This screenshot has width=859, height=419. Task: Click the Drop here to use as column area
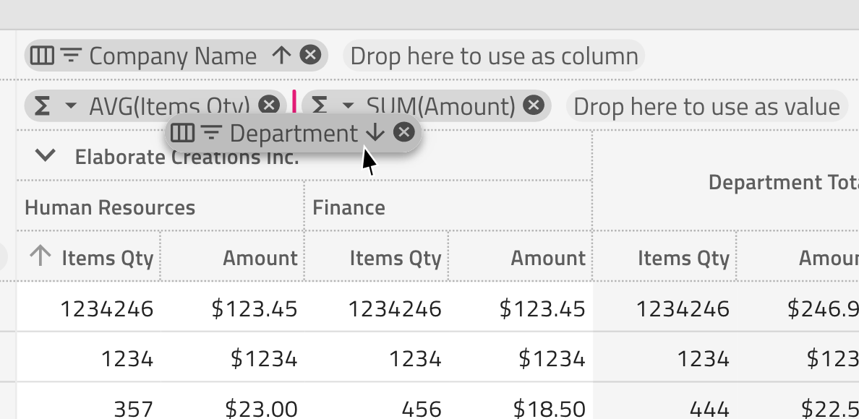coord(495,55)
